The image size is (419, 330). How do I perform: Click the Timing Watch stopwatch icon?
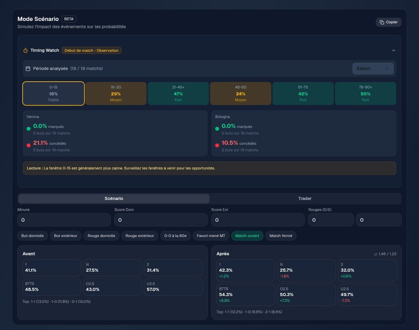pyautogui.click(x=25, y=50)
